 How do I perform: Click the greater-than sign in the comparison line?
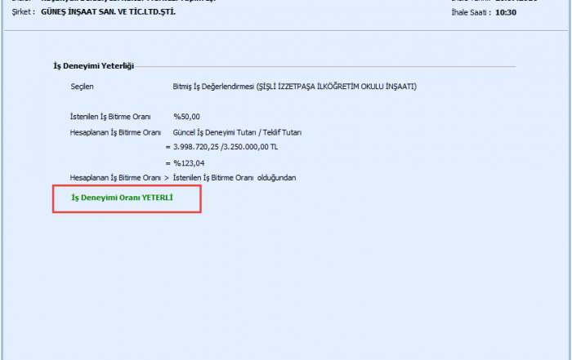[x=167, y=177]
